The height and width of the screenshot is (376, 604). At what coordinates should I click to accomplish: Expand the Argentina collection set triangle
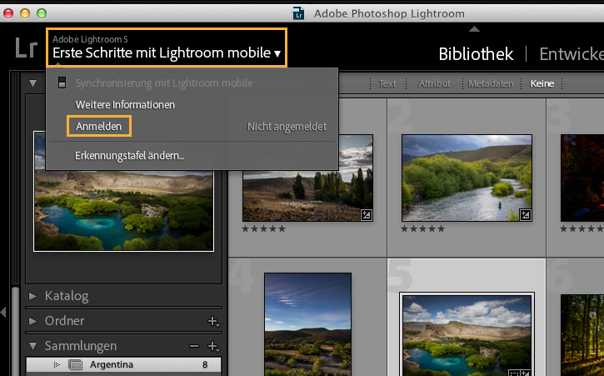(57, 364)
